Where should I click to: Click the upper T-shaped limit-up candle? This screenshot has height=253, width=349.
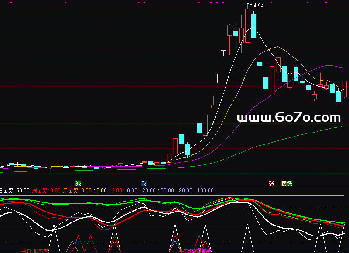223,53
